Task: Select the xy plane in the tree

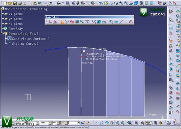Action: (x=15, y=14)
